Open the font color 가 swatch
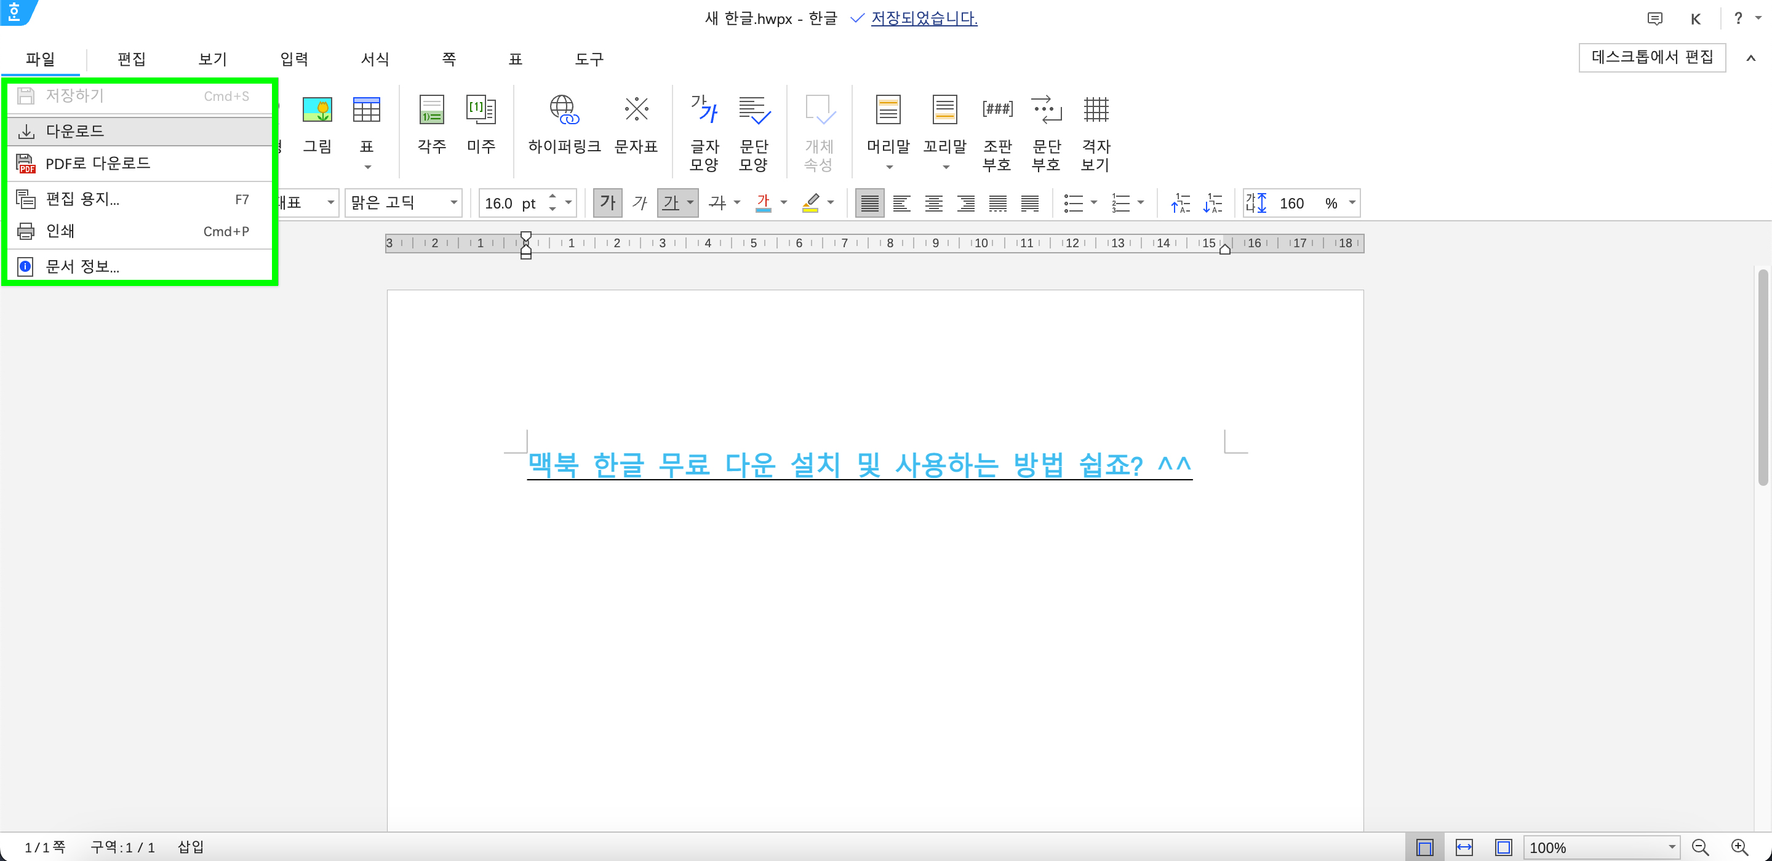 point(763,203)
